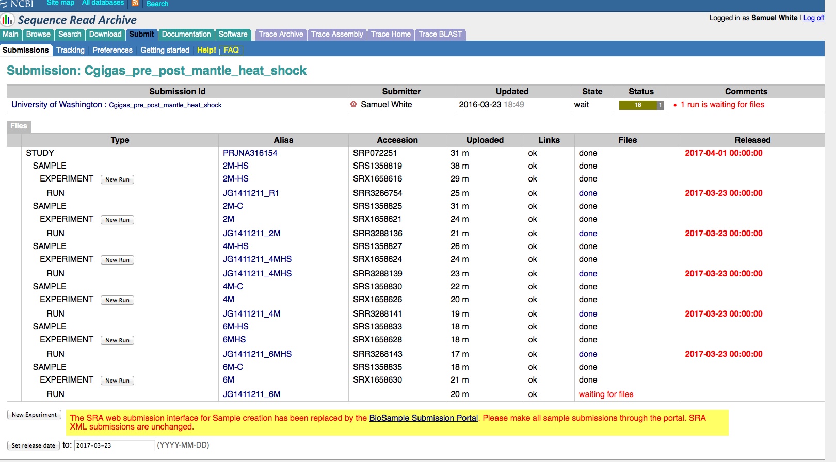Open run alias JG1411211_R1

point(251,193)
